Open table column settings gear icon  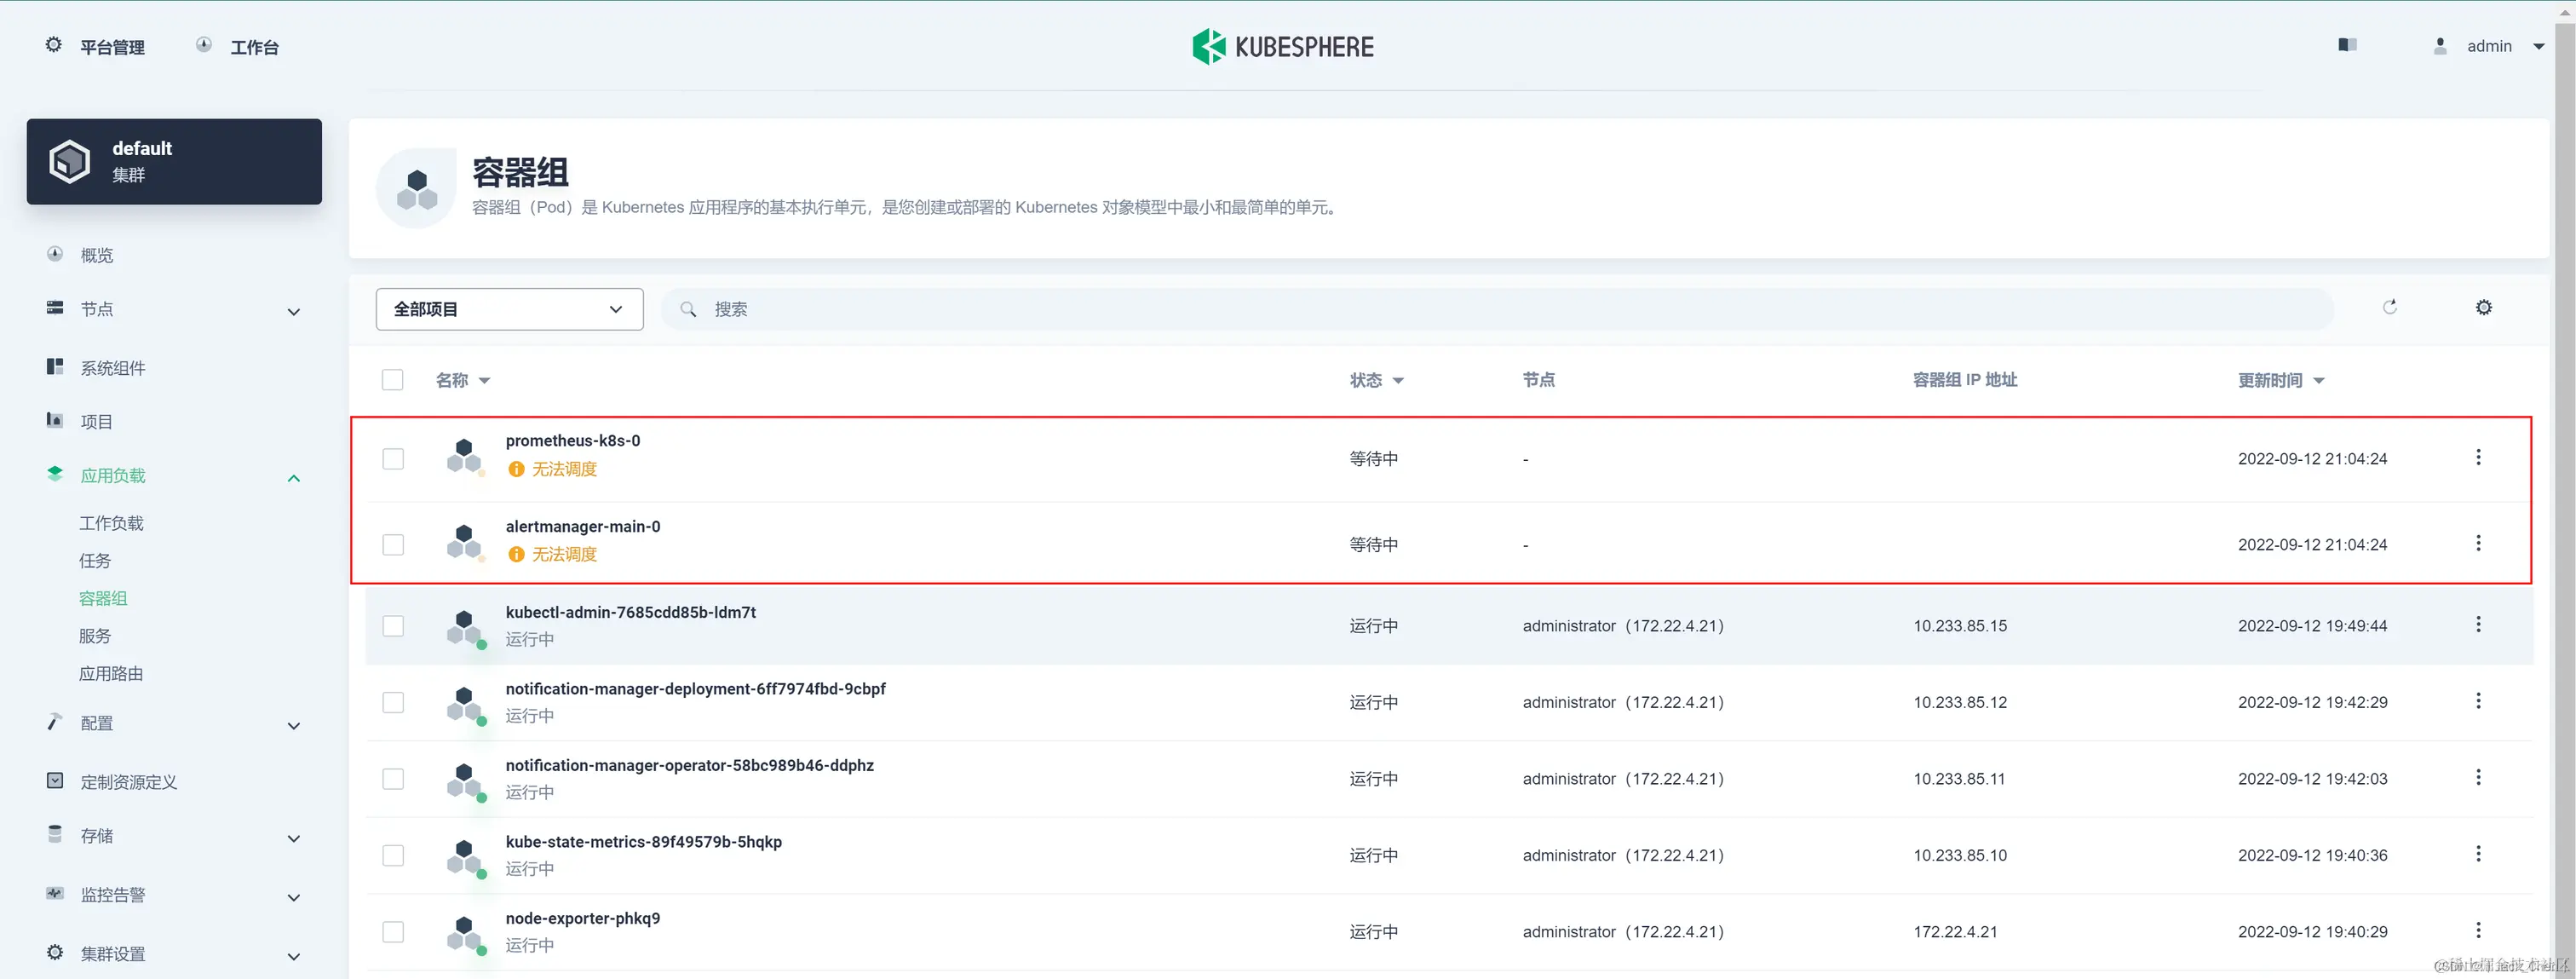point(2483,308)
